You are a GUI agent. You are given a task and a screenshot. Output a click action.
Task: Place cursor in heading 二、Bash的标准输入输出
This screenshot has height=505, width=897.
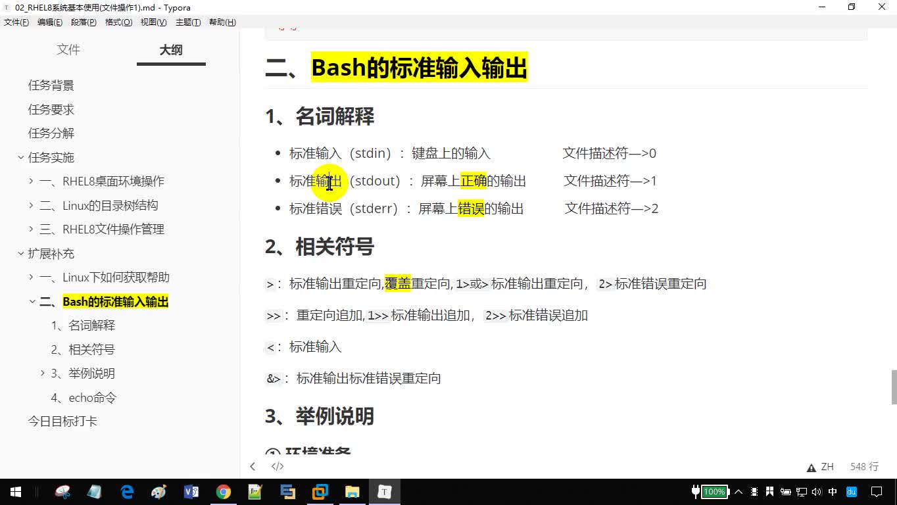(x=396, y=68)
